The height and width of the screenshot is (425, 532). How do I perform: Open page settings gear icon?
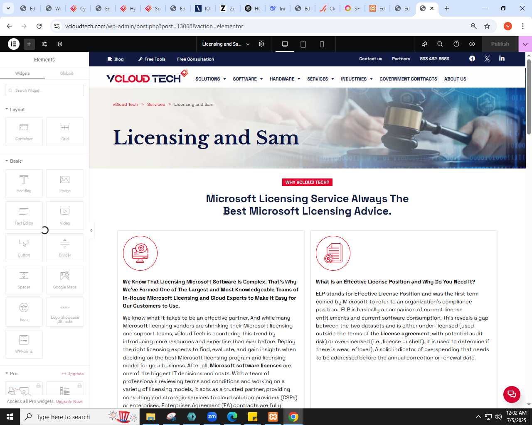[x=261, y=44]
